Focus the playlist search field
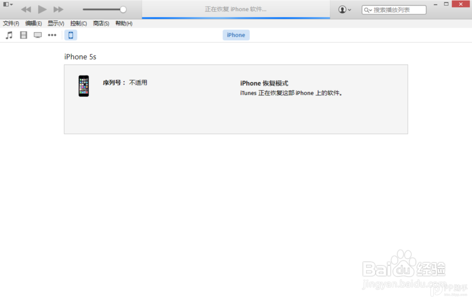Viewport: 472px width, 300px height. (x=394, y=10)
